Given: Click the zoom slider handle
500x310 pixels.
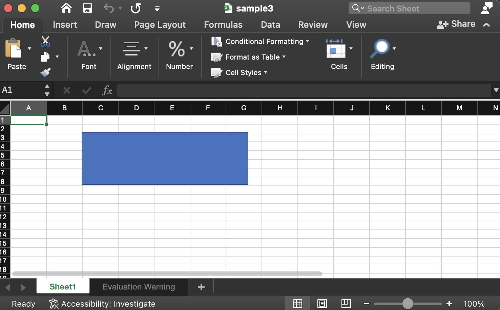Looking at the screenshot, I should pyautogui.click(x=408, y=304).
